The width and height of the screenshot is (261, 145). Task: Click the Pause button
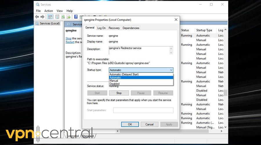point(141,93)
